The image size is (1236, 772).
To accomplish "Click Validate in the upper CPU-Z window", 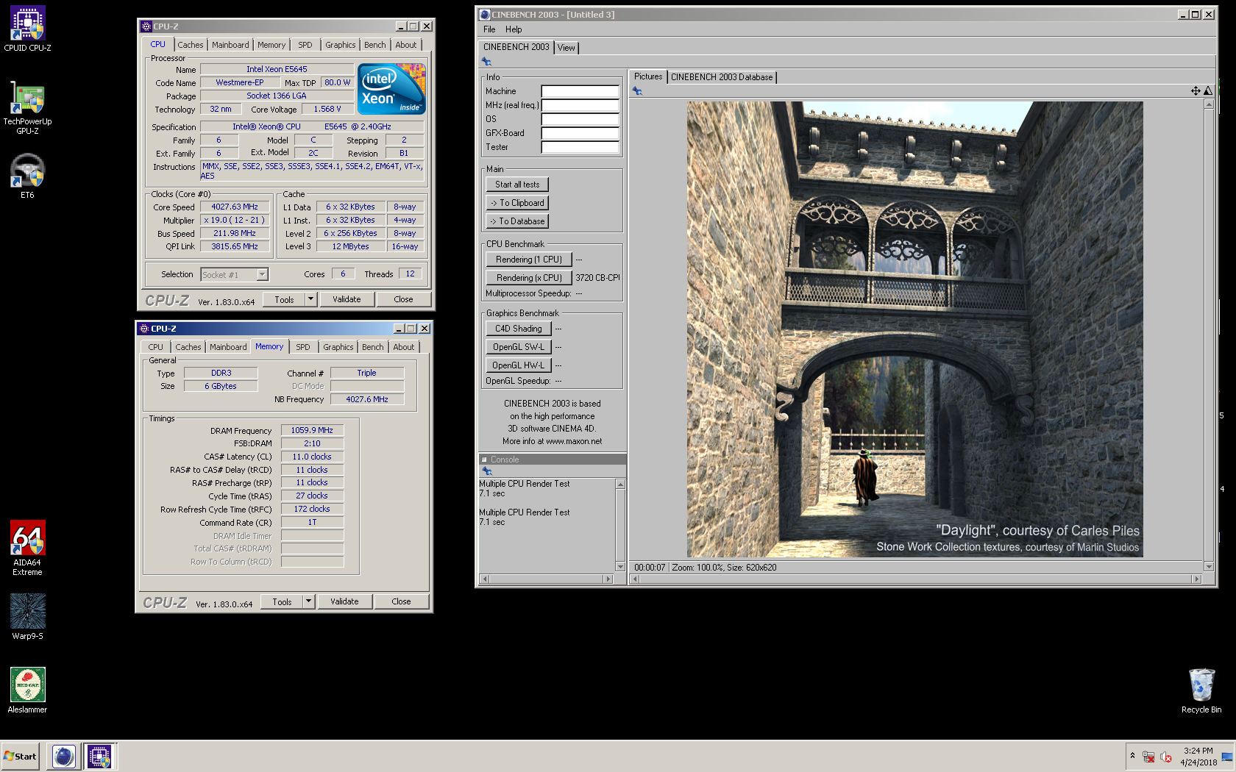I will point(347,299).
